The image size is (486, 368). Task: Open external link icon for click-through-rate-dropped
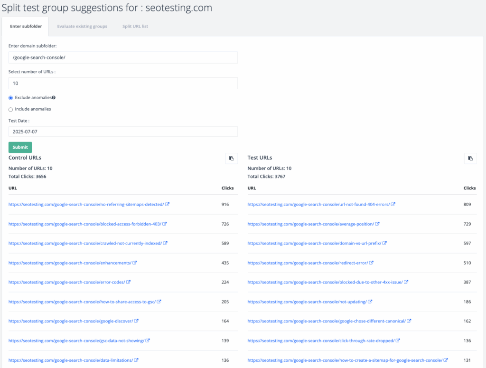tap(398, 340)
